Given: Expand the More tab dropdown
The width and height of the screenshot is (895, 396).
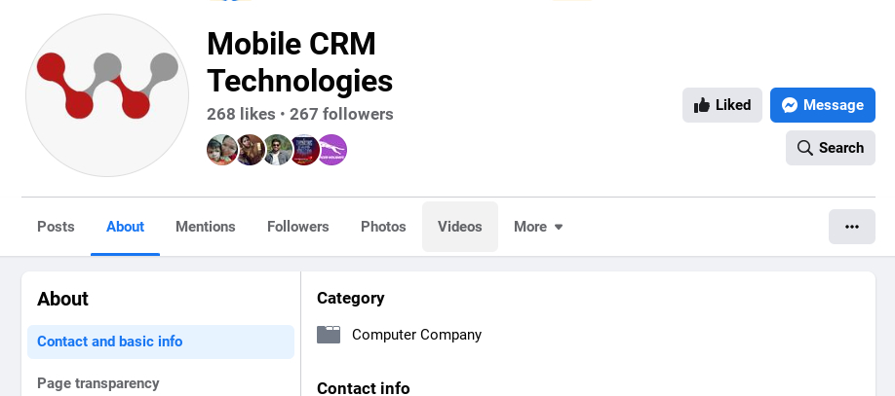Looking at the screenshot, I should pos(538,227).
